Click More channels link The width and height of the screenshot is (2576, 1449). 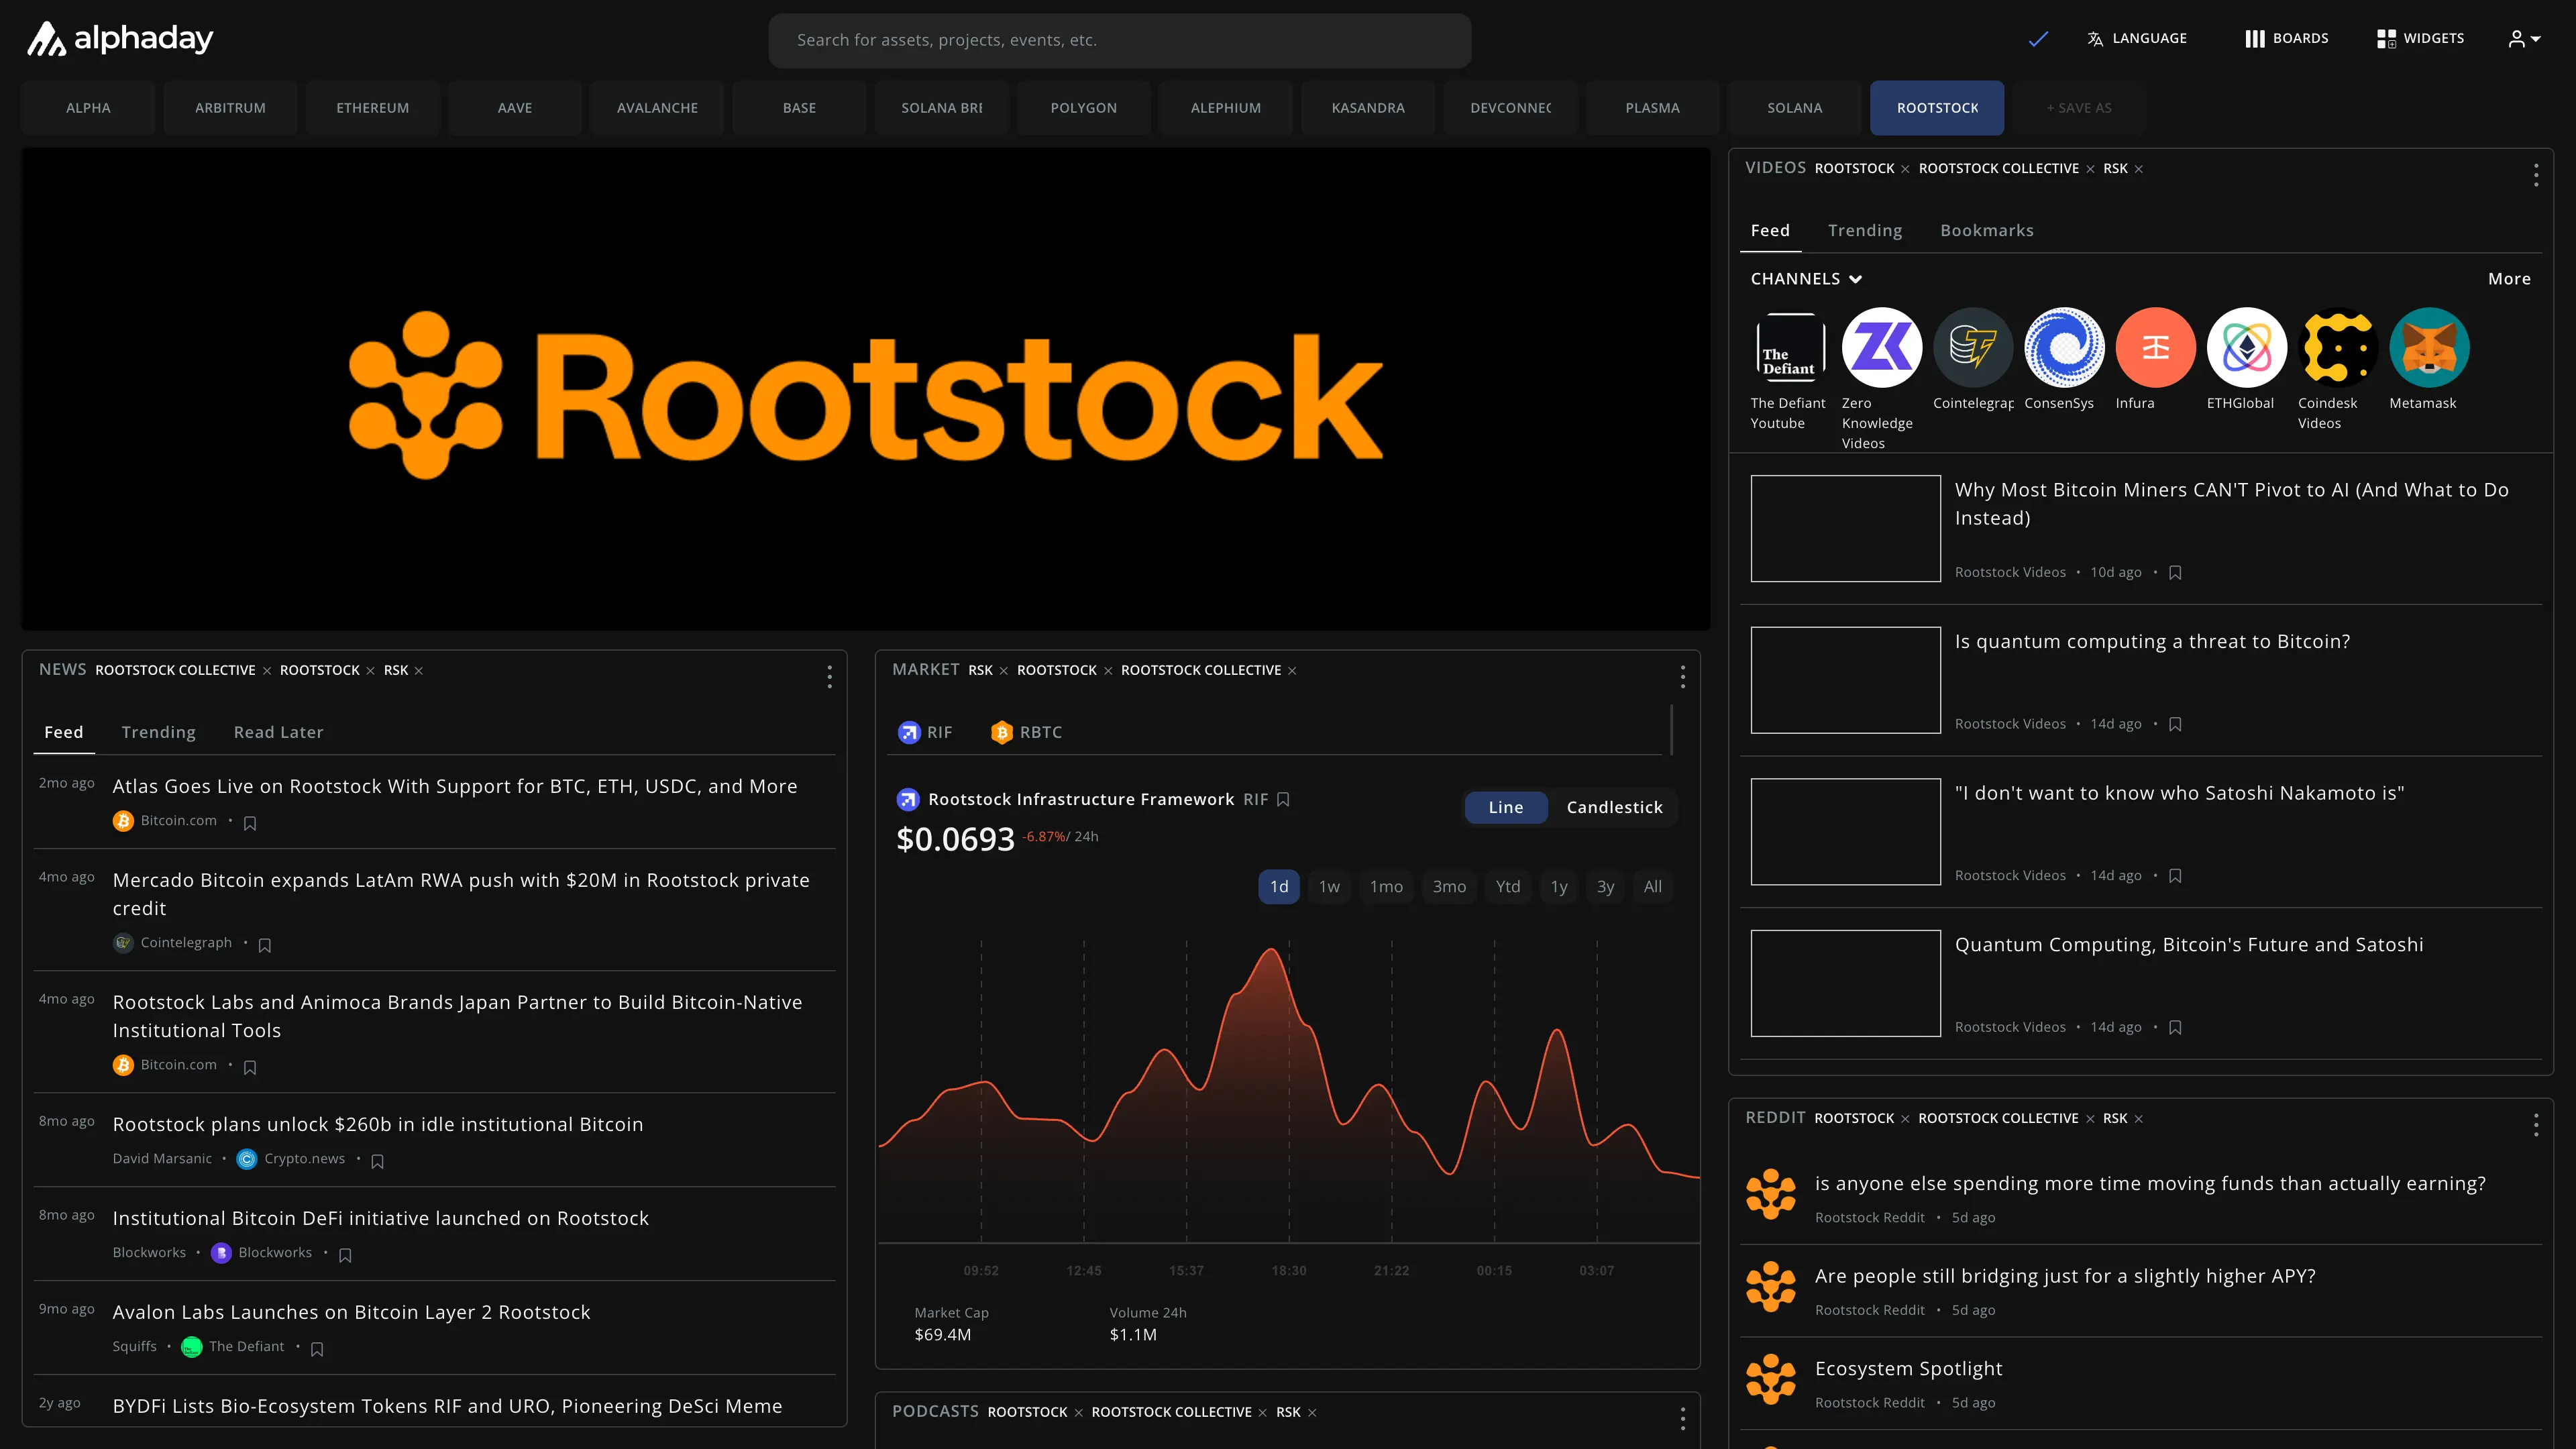(x=2509, y=279)
